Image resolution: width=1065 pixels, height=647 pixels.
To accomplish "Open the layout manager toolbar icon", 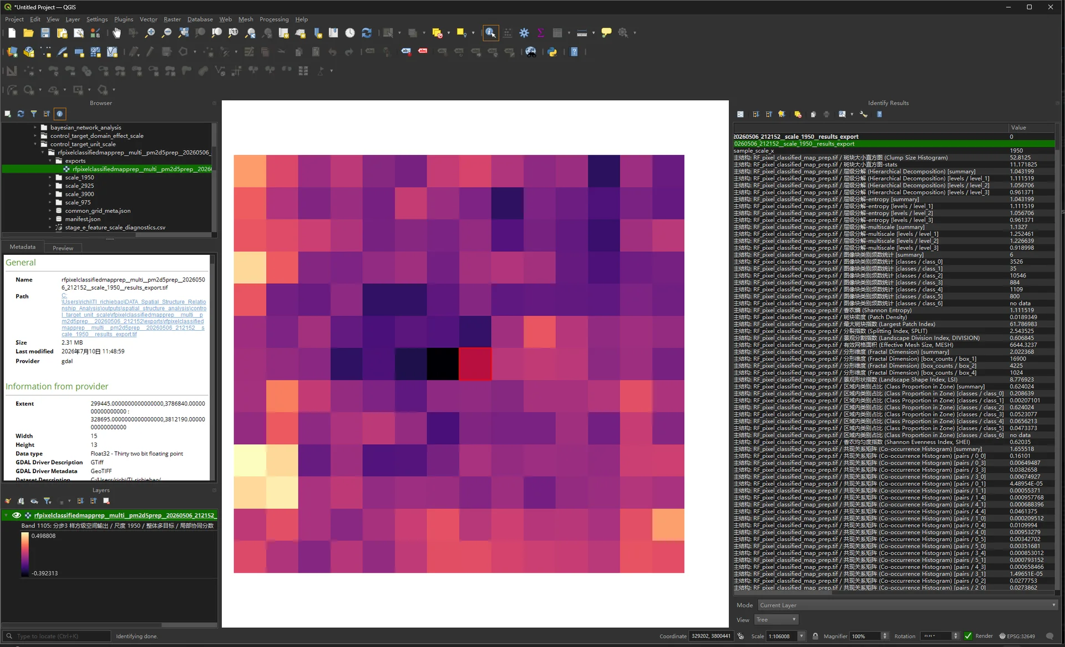I will 79,33.
